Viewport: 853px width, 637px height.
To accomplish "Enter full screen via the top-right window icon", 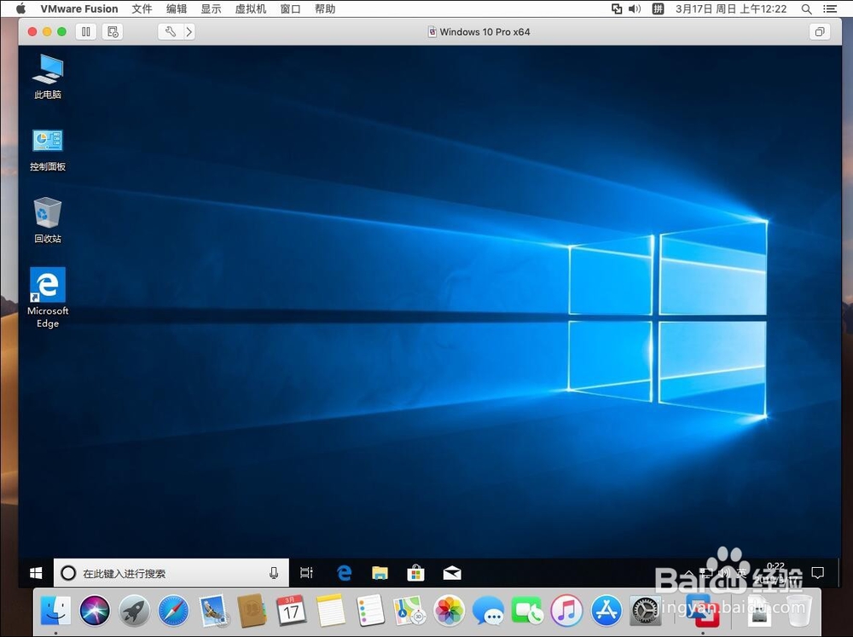I will point(819,32).
